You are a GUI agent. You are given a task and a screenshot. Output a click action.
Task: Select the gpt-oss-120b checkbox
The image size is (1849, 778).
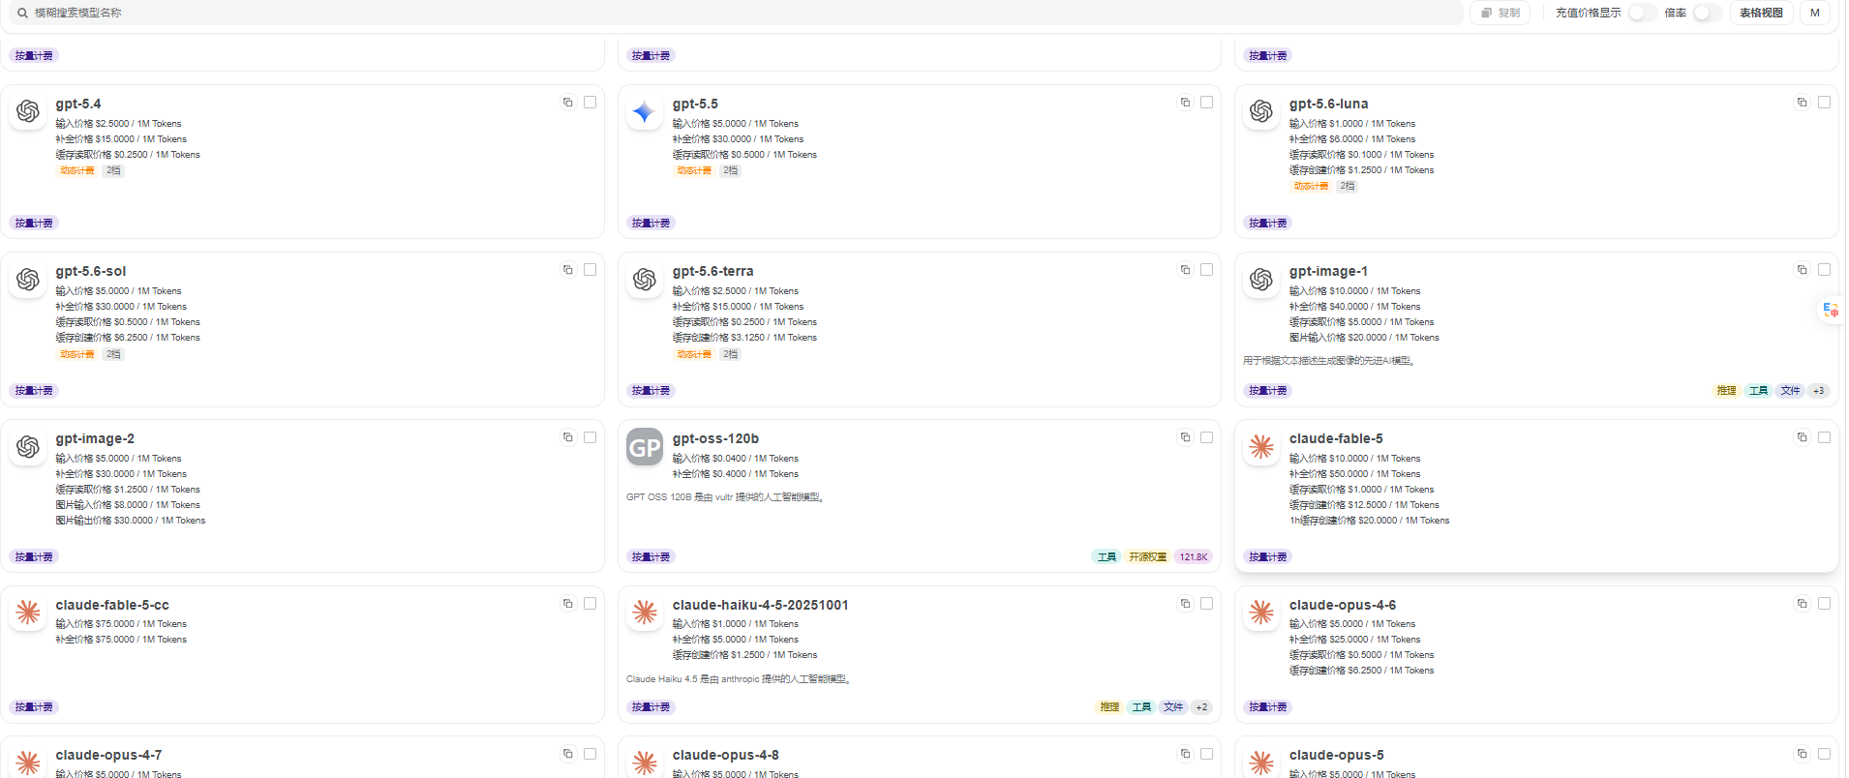pyautogui.click(x=1206, y=437)
